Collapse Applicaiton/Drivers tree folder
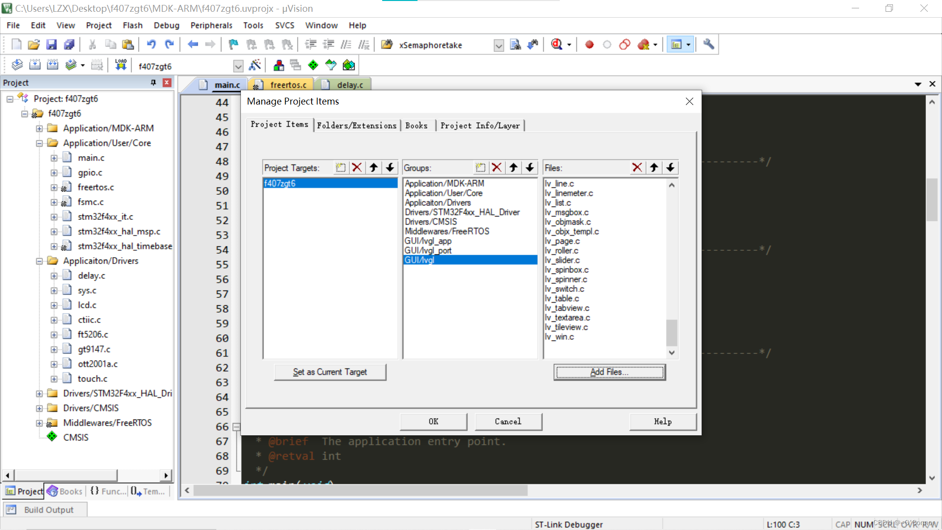 point(39,261)
